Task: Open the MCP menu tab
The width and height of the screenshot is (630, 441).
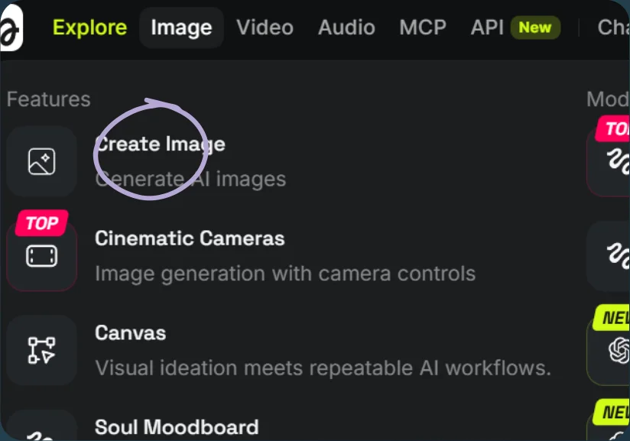Action: [423, 28]
